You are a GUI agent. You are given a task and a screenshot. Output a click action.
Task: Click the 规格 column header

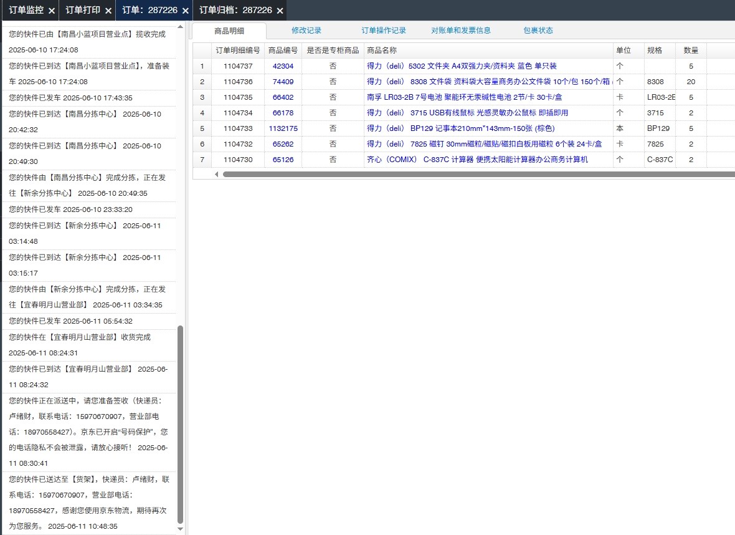point(660,51)
